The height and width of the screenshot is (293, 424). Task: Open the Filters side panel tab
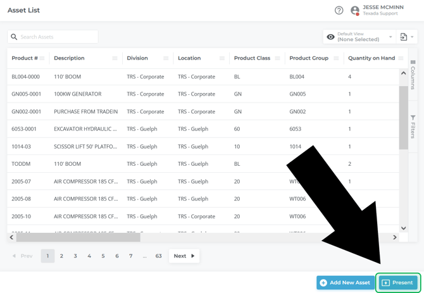(x=413, y=127)
